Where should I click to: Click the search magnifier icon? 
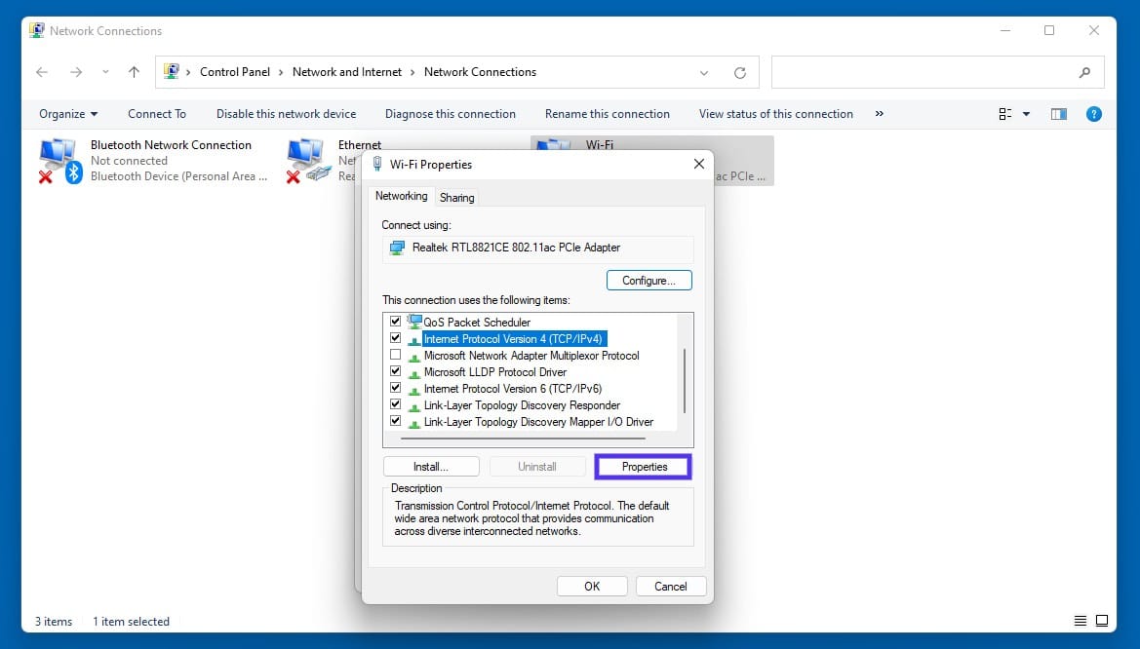click(1084, 73)
